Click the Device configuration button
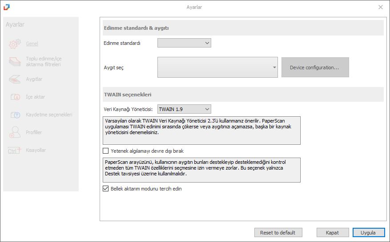 point(315,67)
